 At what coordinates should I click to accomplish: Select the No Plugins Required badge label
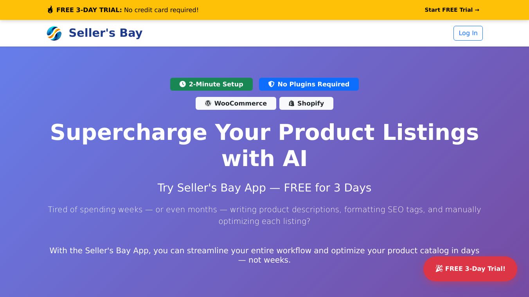coord(313,84)
